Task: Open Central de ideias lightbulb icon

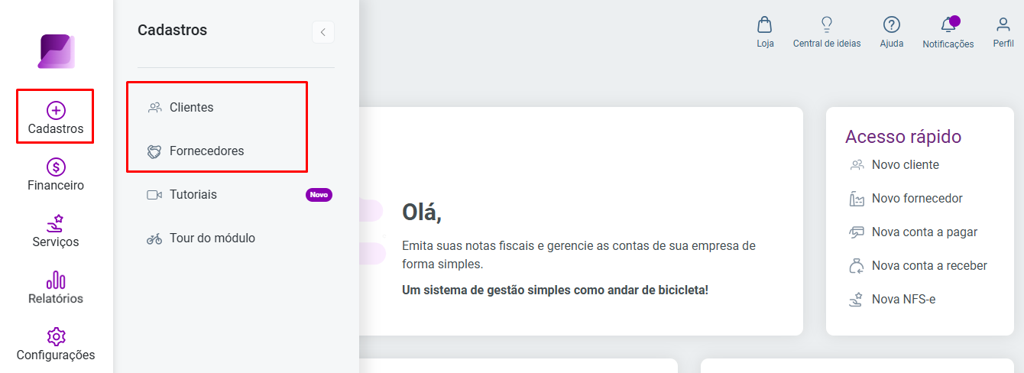Action: [x=826, y=24]
